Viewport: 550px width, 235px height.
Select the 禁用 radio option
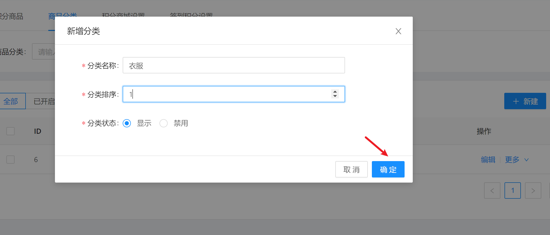[164, 123]
